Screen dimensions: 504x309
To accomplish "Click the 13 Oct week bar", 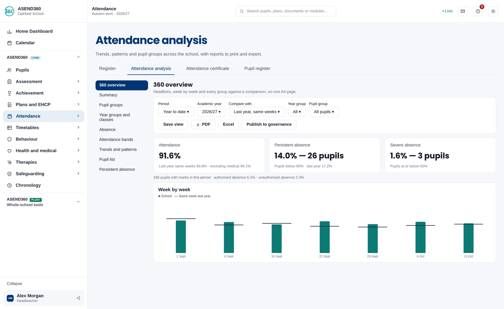I will tap(468, 238).
